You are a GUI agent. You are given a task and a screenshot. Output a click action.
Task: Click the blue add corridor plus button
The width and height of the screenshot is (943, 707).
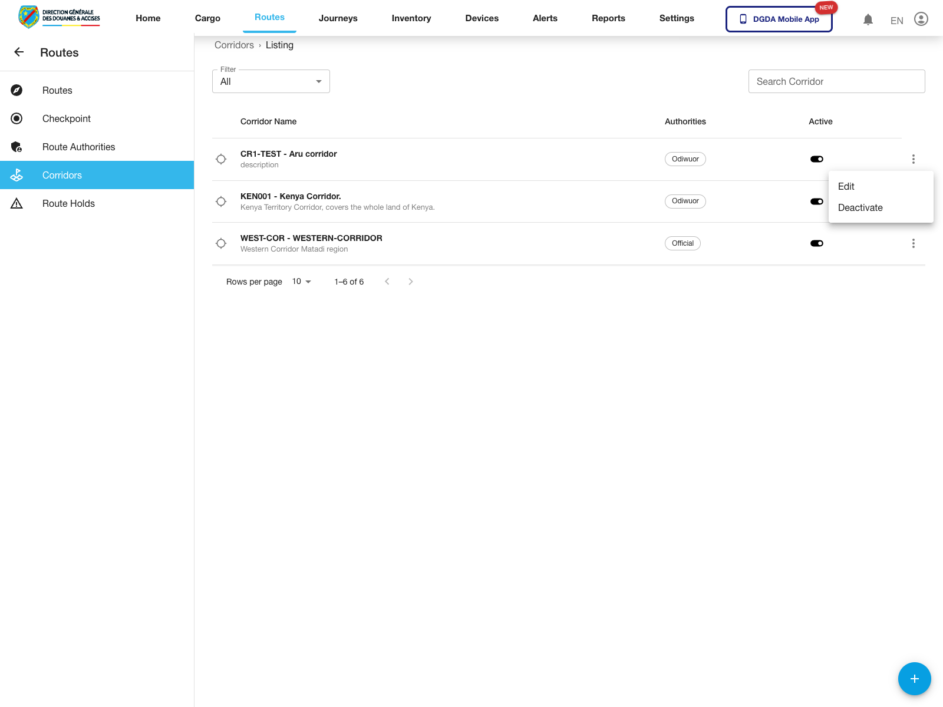914,679
